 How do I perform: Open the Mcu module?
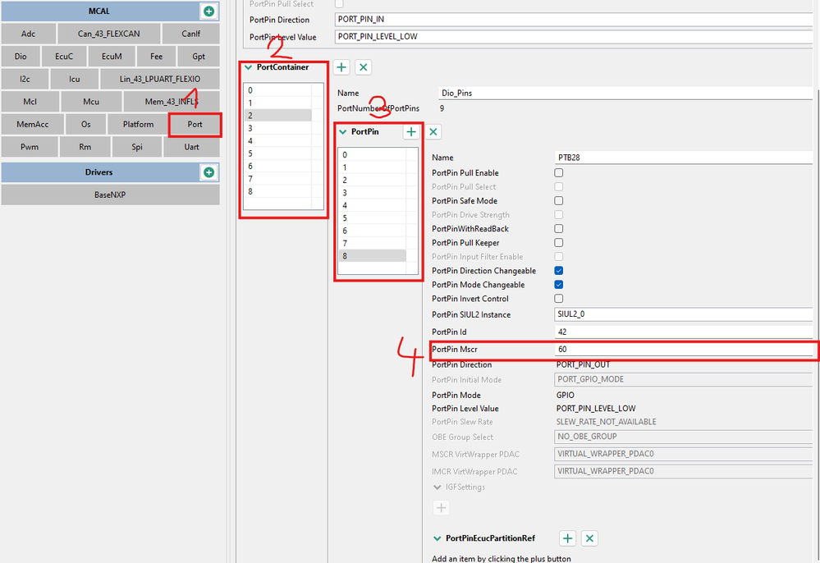91,102
